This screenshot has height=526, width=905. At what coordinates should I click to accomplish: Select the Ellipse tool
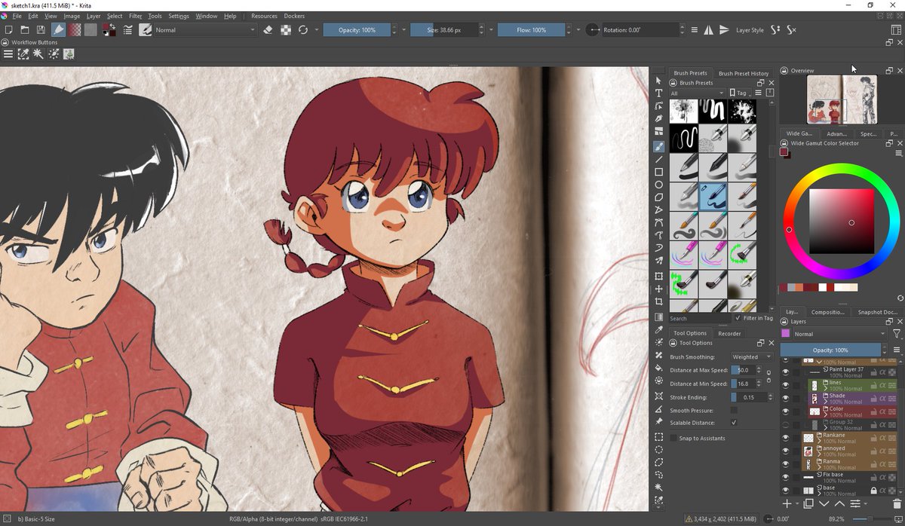[658, 185]
